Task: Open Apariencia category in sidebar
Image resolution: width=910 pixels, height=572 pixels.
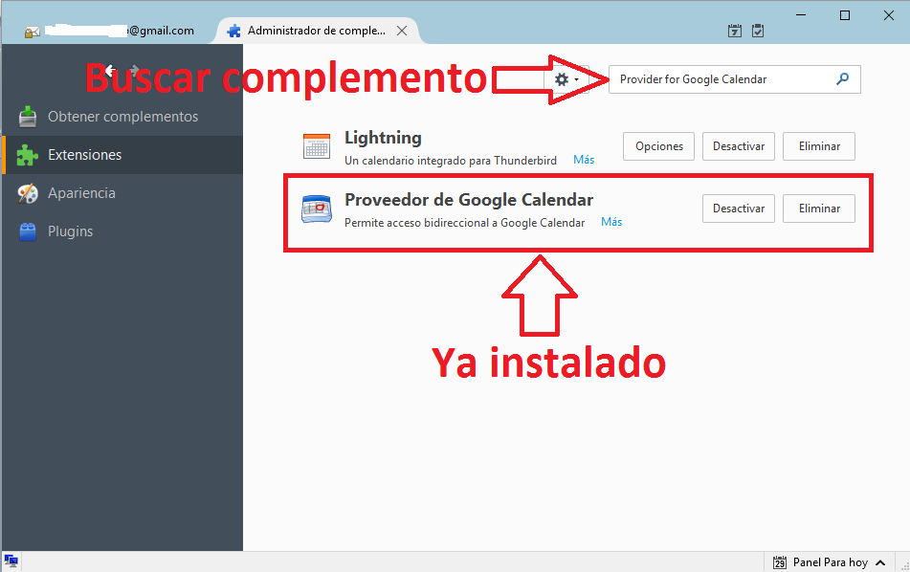Action: [122, 193]
